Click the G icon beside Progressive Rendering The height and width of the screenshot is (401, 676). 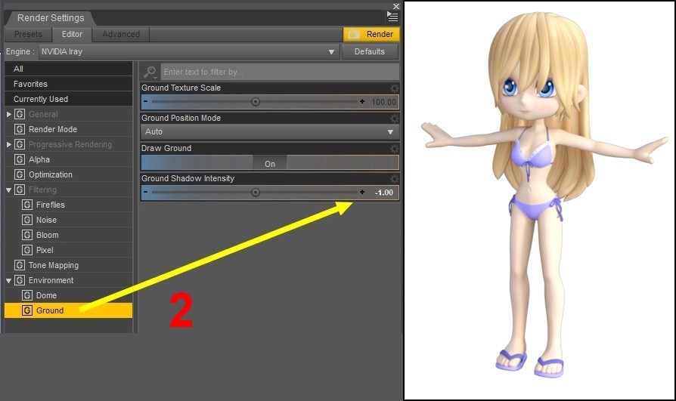click(20, 144)
